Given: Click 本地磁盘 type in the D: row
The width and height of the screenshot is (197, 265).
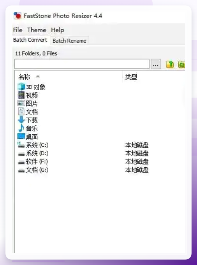Looking at the screenshot, I should tap(137, 153).
